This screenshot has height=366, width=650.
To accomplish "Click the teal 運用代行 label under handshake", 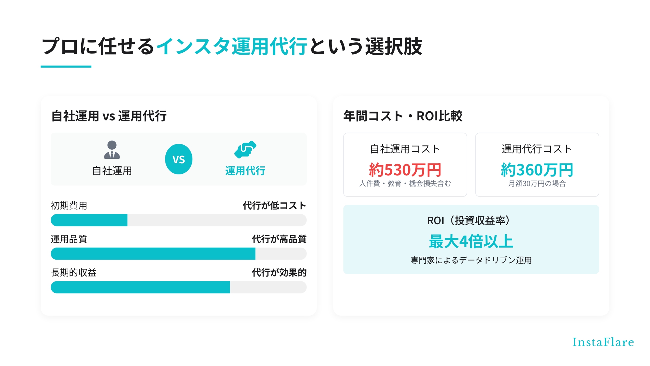I will click(x=245, y=170).
